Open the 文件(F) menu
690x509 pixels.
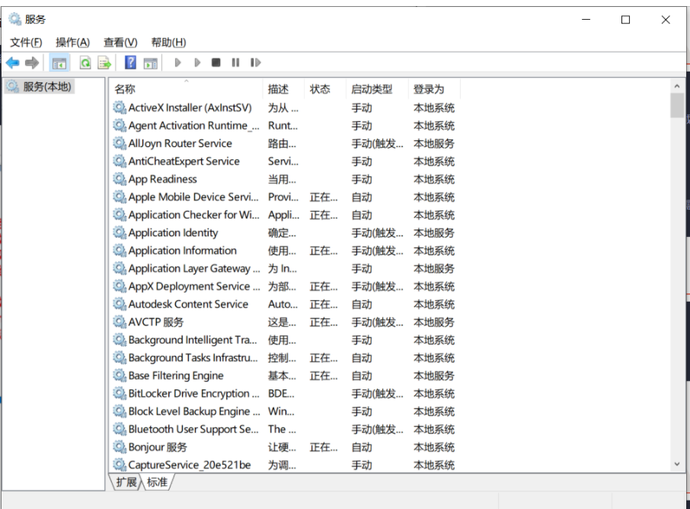tap(26, 42)
